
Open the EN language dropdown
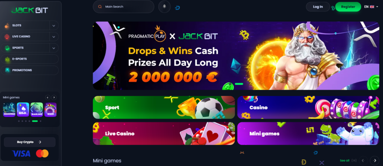[371, 7]
